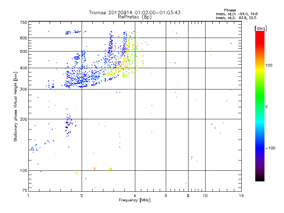
Task: Click the rainbow phase colorbar
Action: (260, 106)
